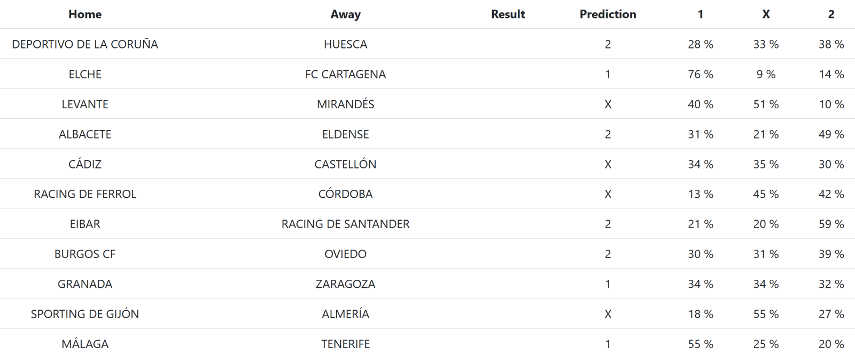Select Albacete home team cell
Image resolution: width=855 pixels, height=356 pixels.
coord(85,134)
